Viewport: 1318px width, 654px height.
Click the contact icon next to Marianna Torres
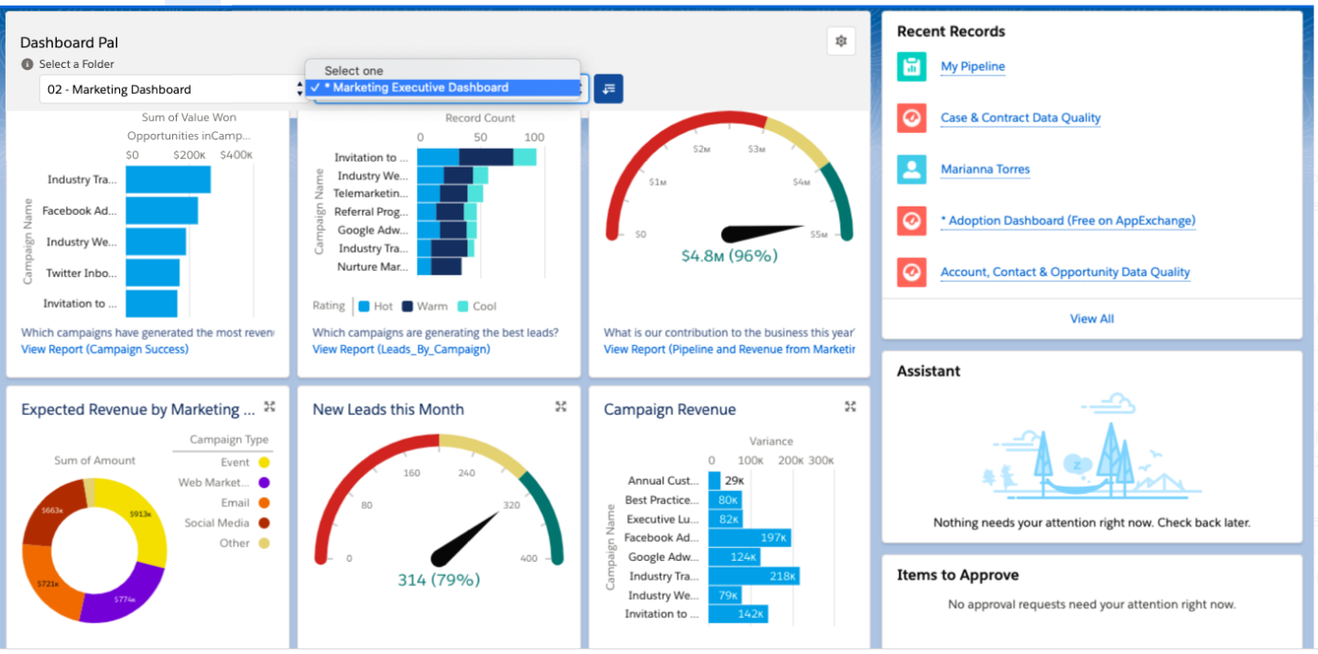pos(912,168)
